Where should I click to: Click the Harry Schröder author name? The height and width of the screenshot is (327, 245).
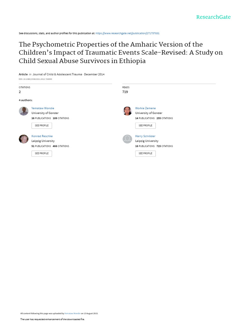pos(145,136)
